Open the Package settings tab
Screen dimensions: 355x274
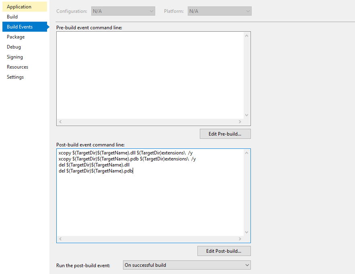click(16, 37)
